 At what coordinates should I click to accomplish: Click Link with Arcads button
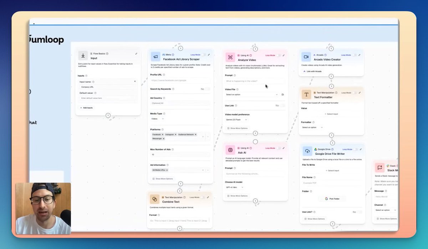coord(312,71)
